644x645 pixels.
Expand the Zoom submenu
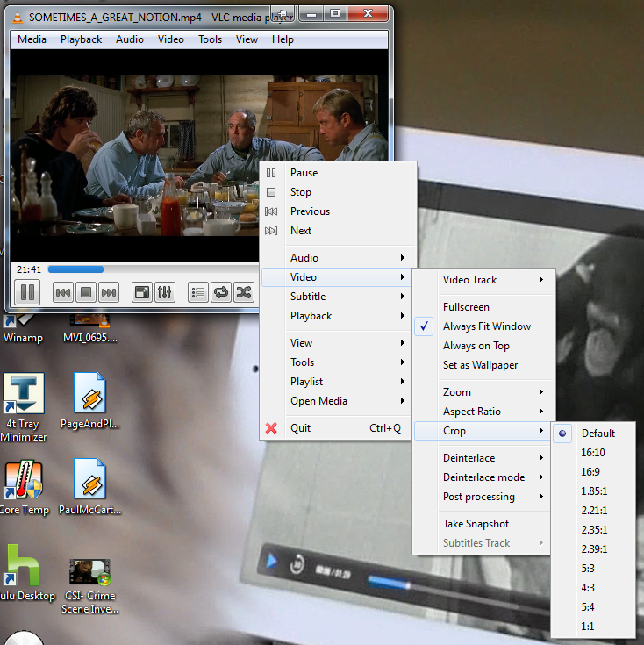pos(484,392)
